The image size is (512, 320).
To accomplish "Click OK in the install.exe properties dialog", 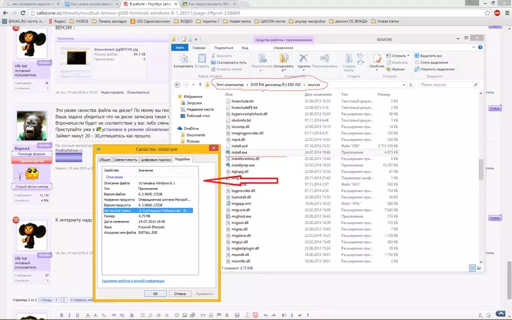I will click(x=155, y=294).
